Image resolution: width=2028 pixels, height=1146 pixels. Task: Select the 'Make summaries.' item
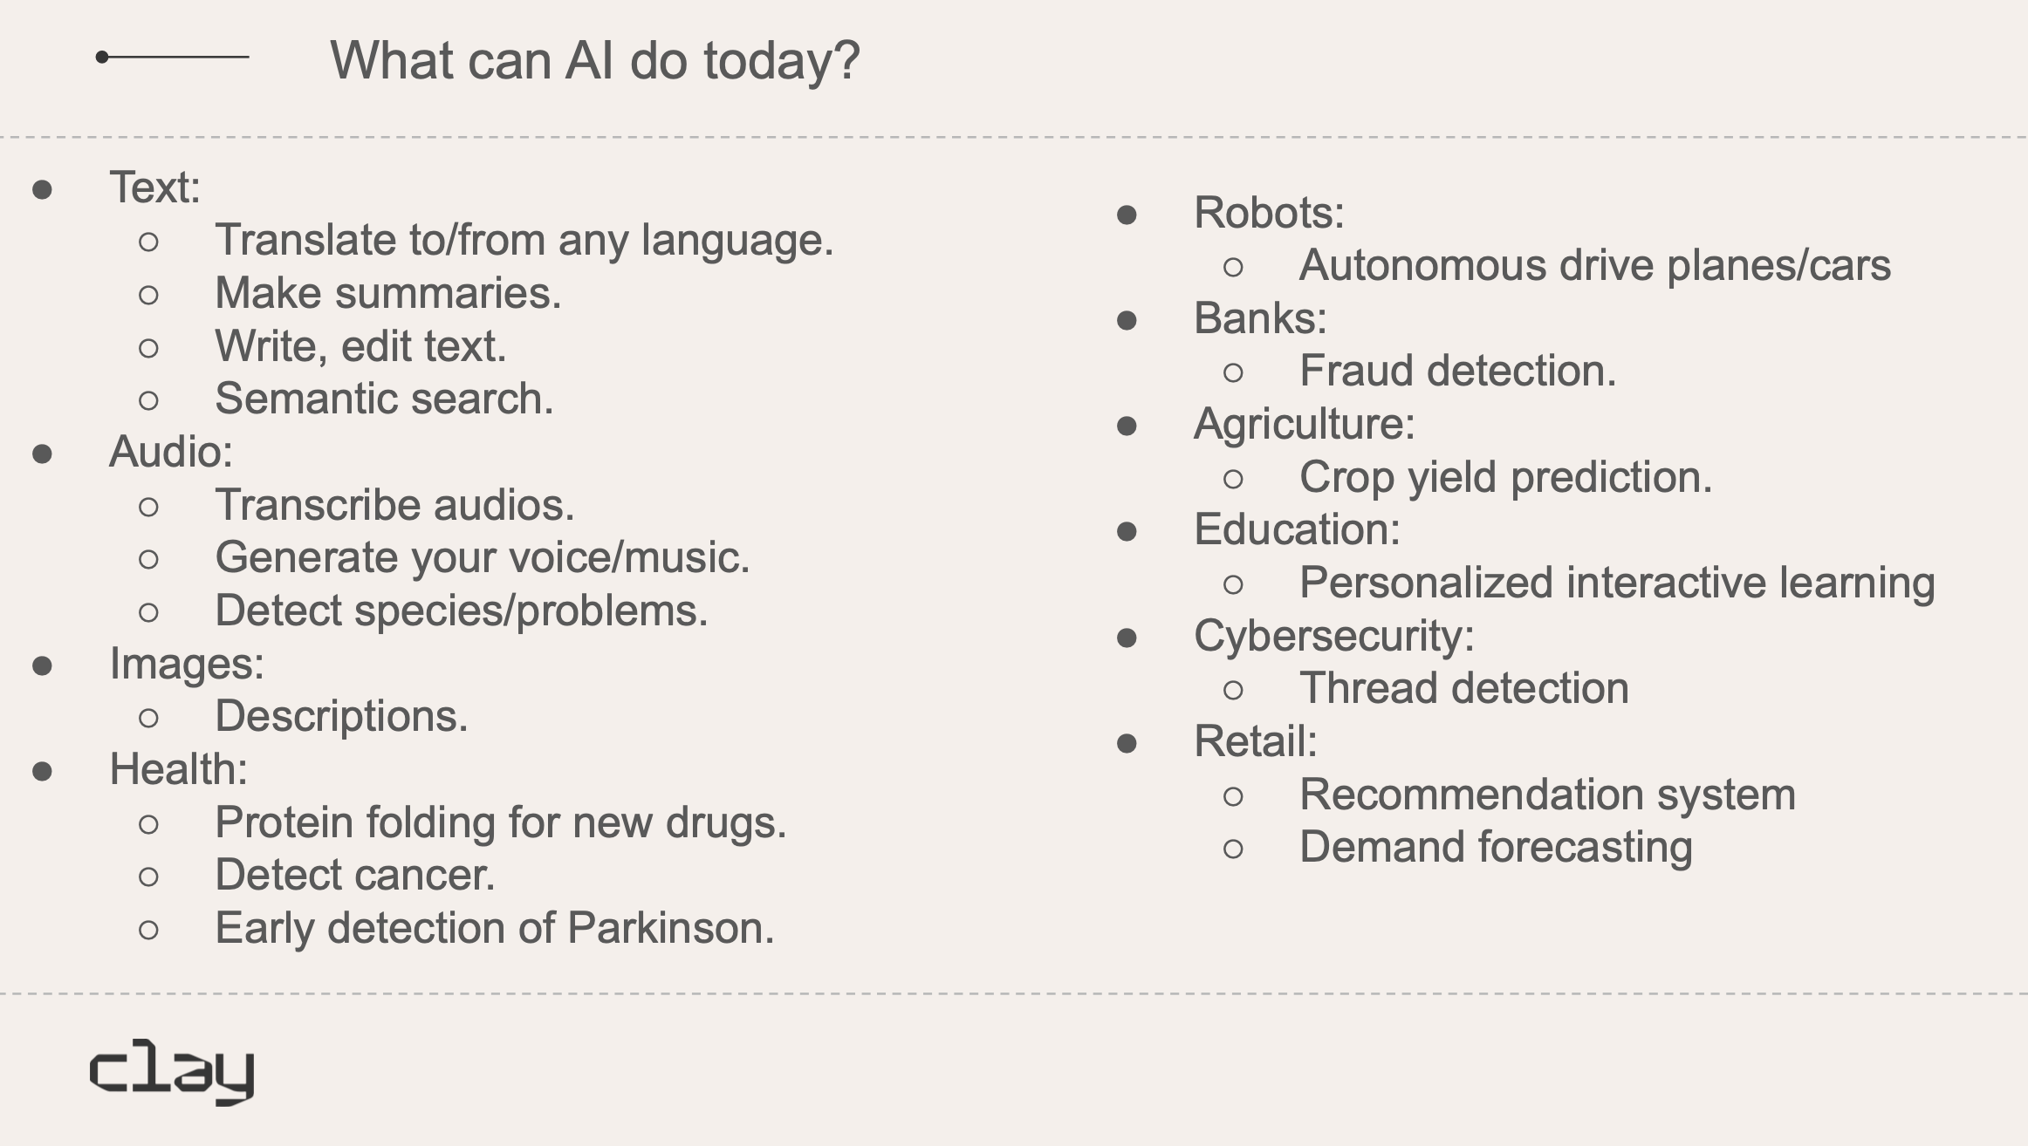point(388,293)
